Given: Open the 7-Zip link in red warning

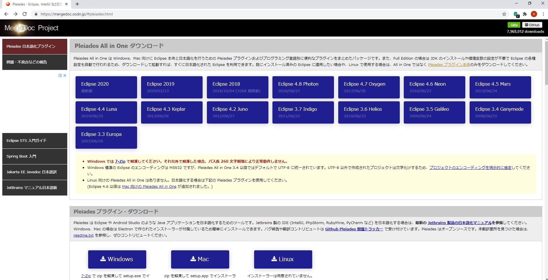Looking at the screenshot, I should point(120,161).
